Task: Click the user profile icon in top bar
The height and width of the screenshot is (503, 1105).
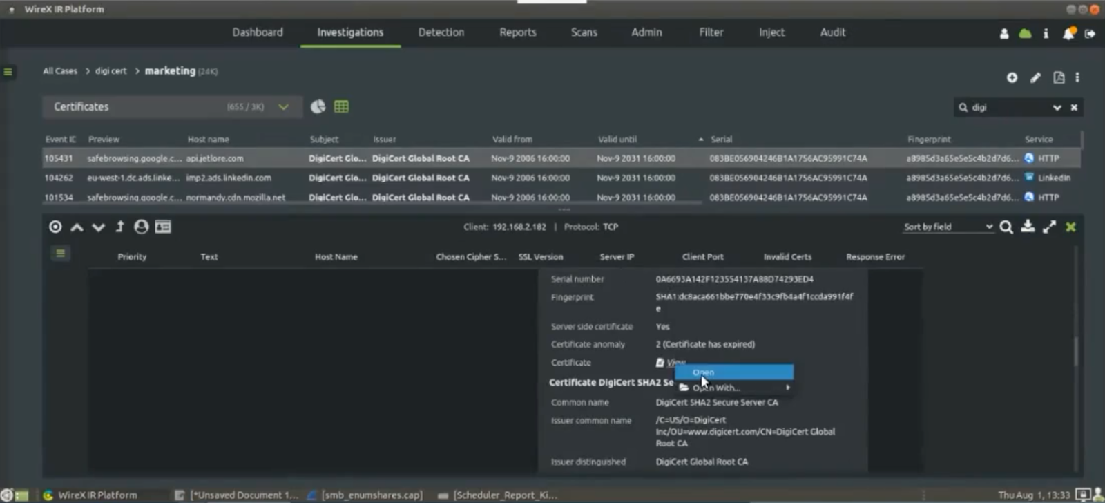Action: click(x=1004, y=34)
